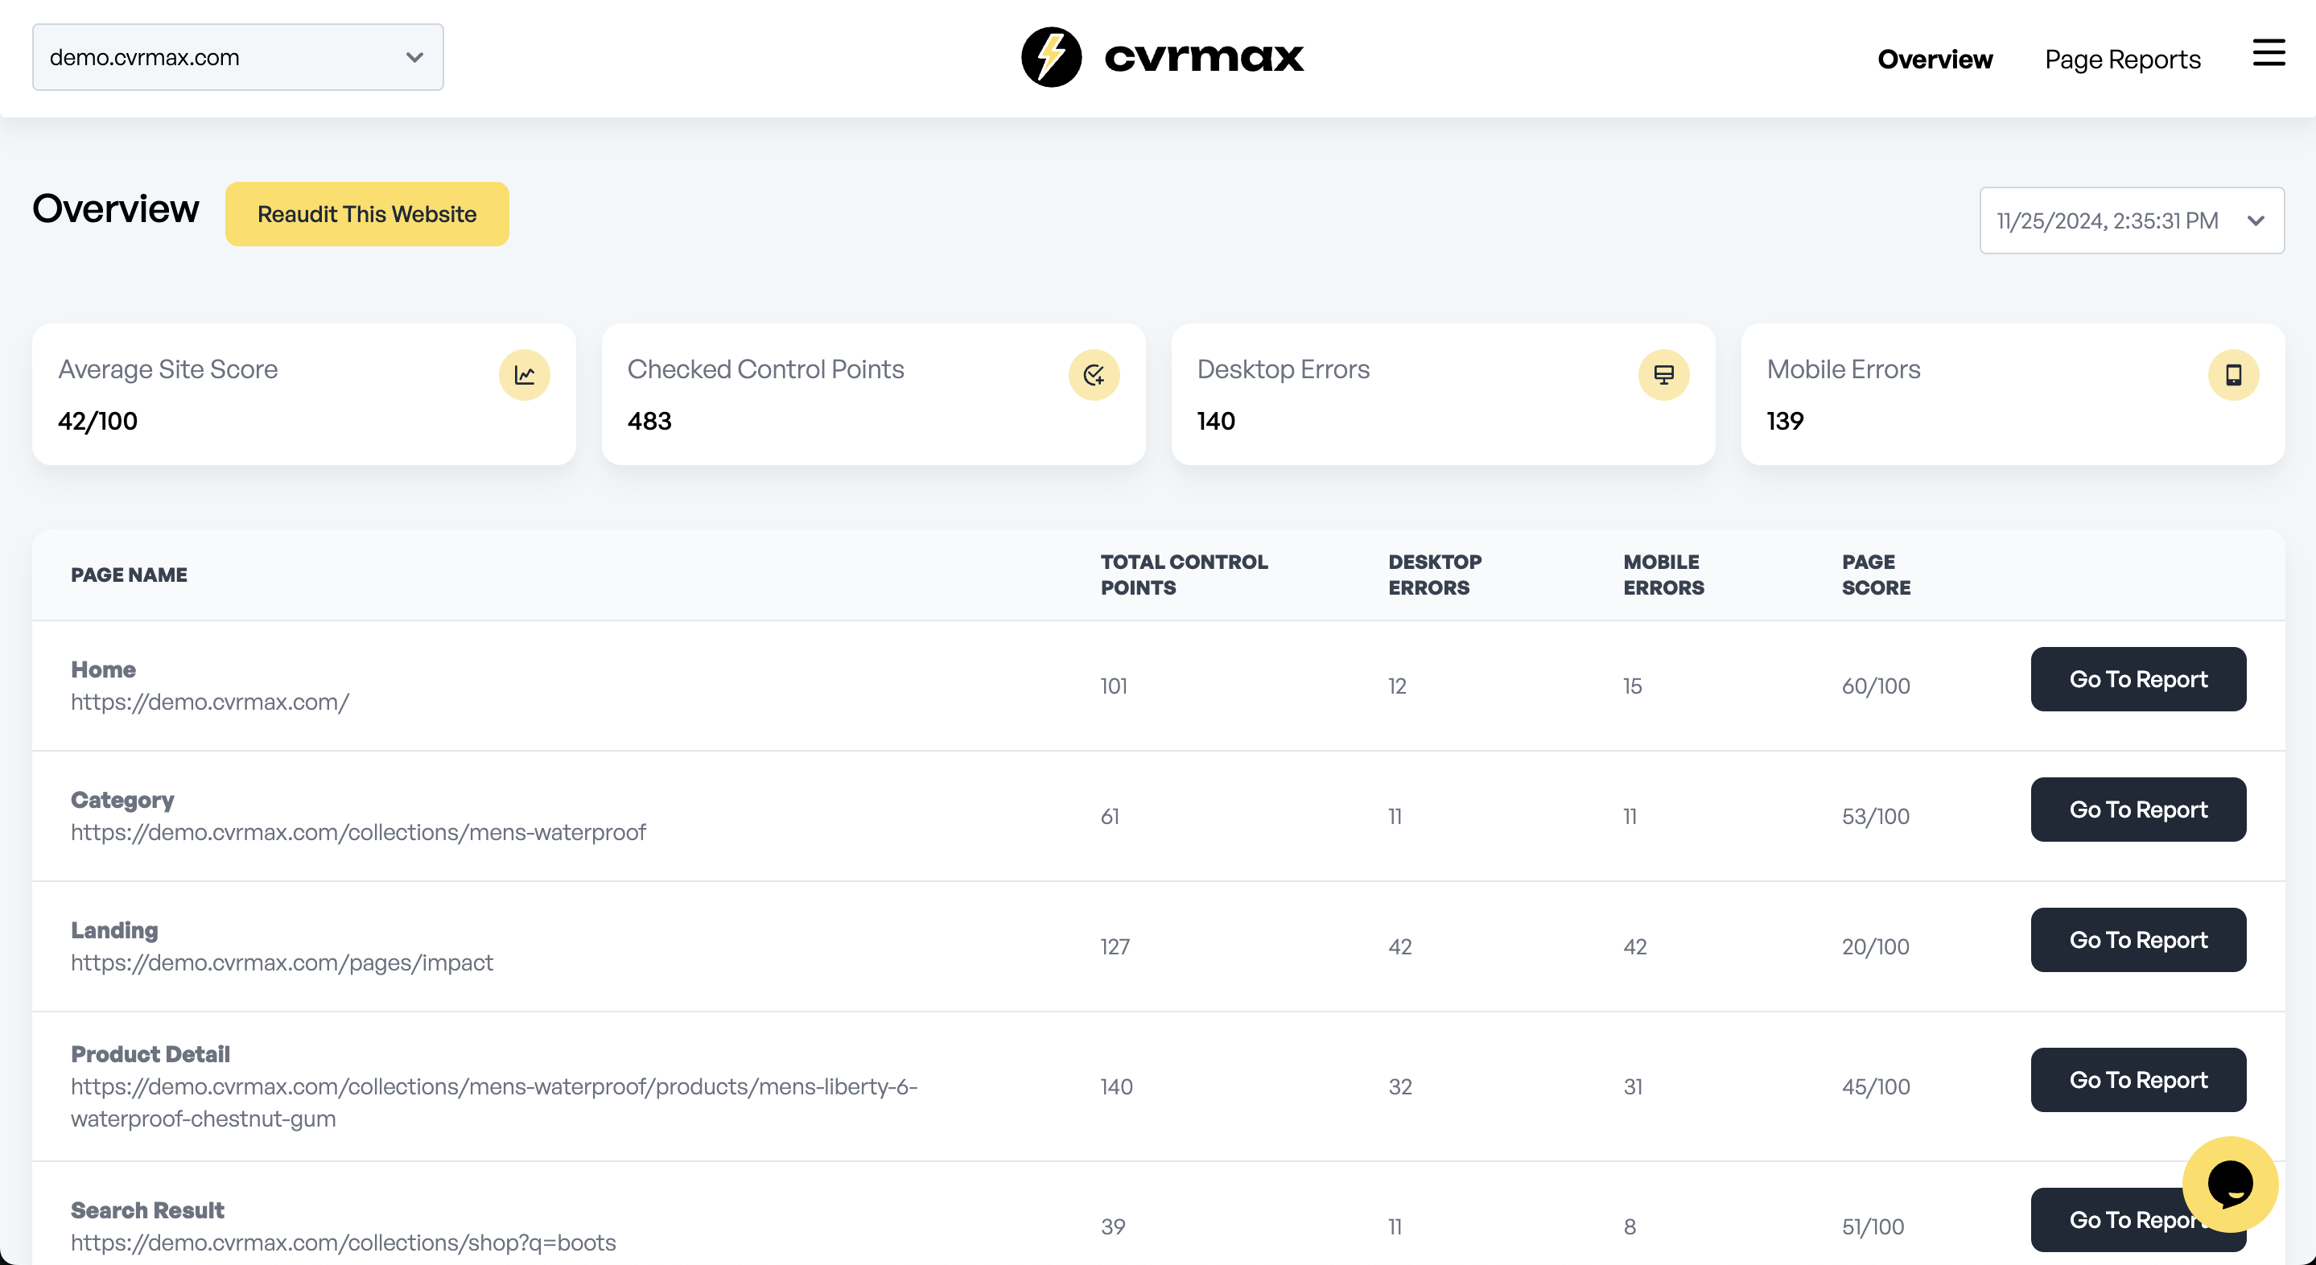2316x1265 pixels.
Task: Select the Overview navigation item
Action: tap(1935, 60)
